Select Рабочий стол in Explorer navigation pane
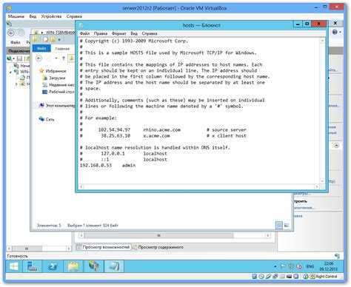The image size is (351, 287). (x=61, y=92)
